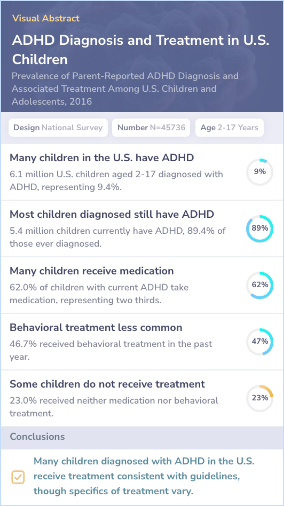The image size is (284, 506).
Task: Open 'Behavioral treatment less common' heading
Action: coord(96,328)
